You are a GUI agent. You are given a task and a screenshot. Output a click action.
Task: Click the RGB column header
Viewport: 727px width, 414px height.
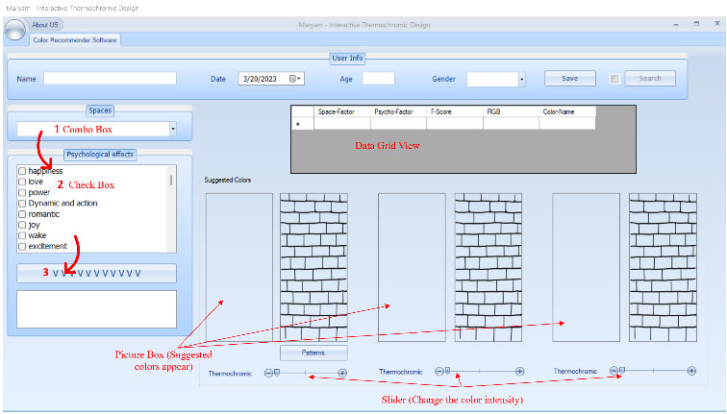pyautogui.click(x=511, y=111)
